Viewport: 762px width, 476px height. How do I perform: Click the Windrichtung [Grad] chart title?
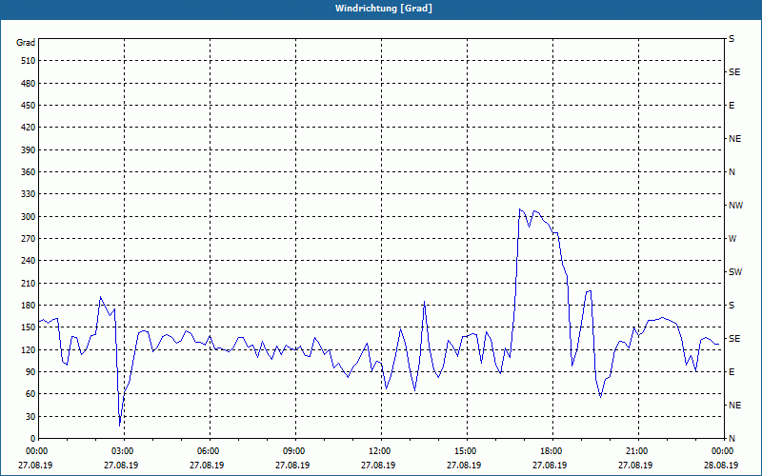pyautogui.click(x=384, y=9)
